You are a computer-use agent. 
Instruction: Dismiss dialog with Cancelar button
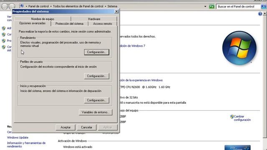click(x=86, y=127)
